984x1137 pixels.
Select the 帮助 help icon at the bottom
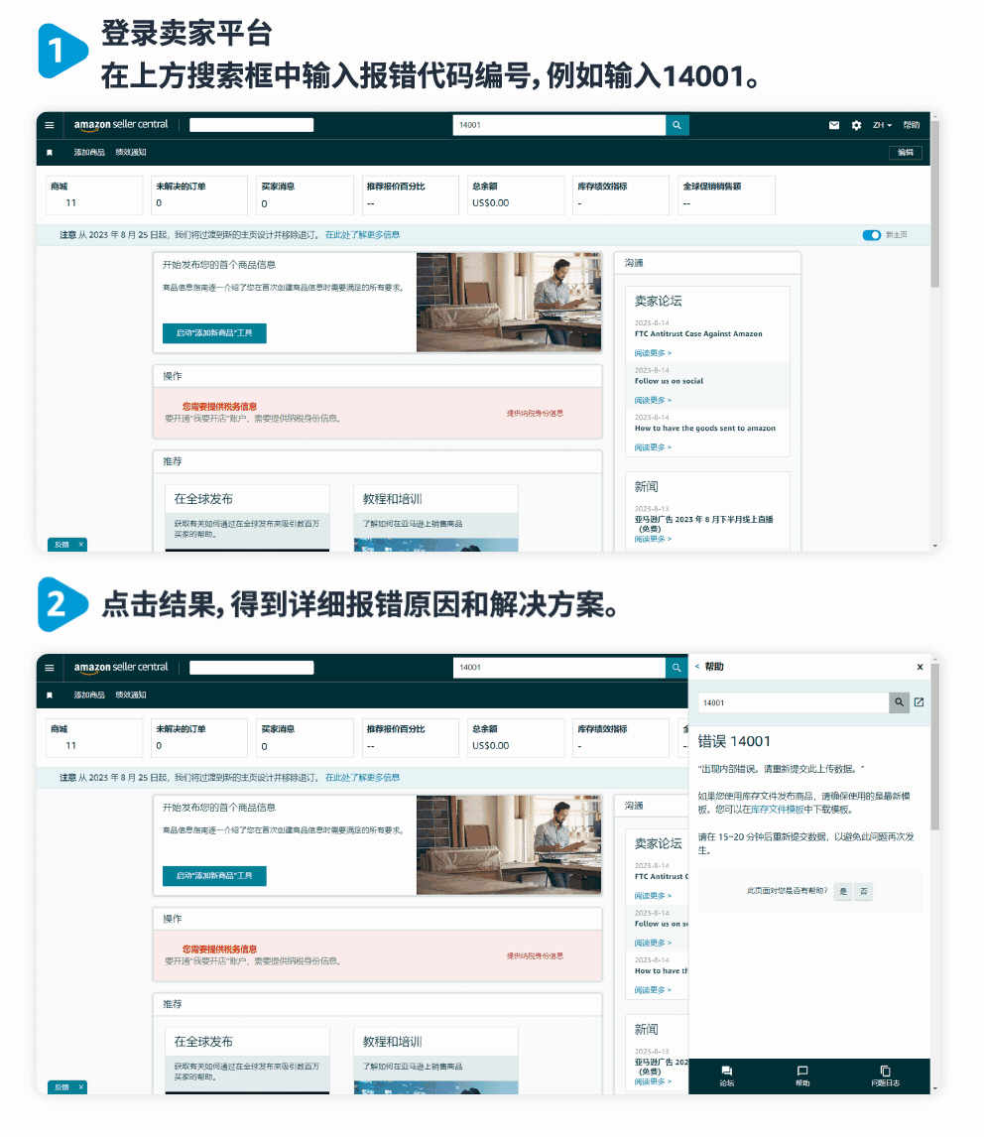[803, 1074]
